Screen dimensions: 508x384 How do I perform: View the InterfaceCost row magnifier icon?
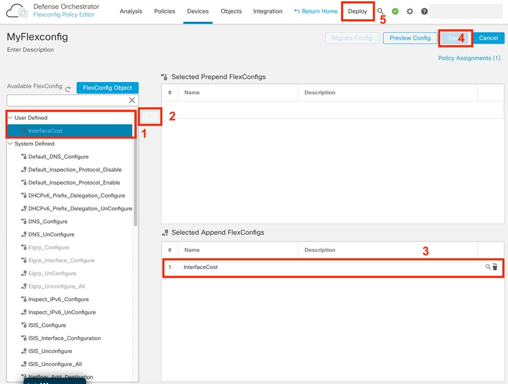click(x=487, y=267)
